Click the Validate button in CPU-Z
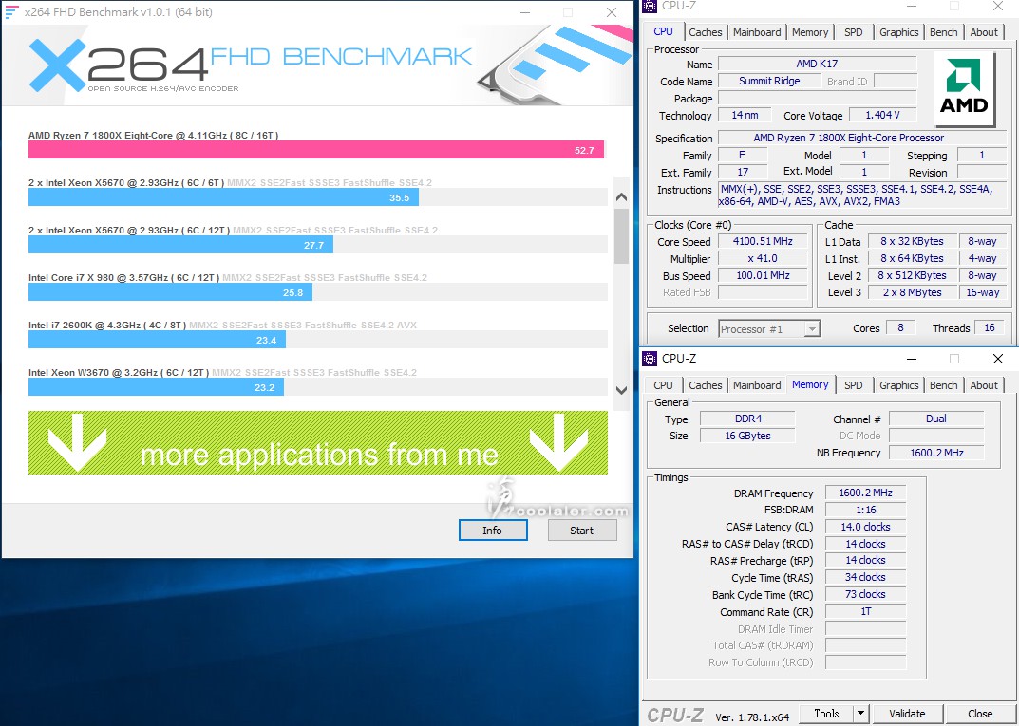Screen dimensions: 1019x726 907,714
